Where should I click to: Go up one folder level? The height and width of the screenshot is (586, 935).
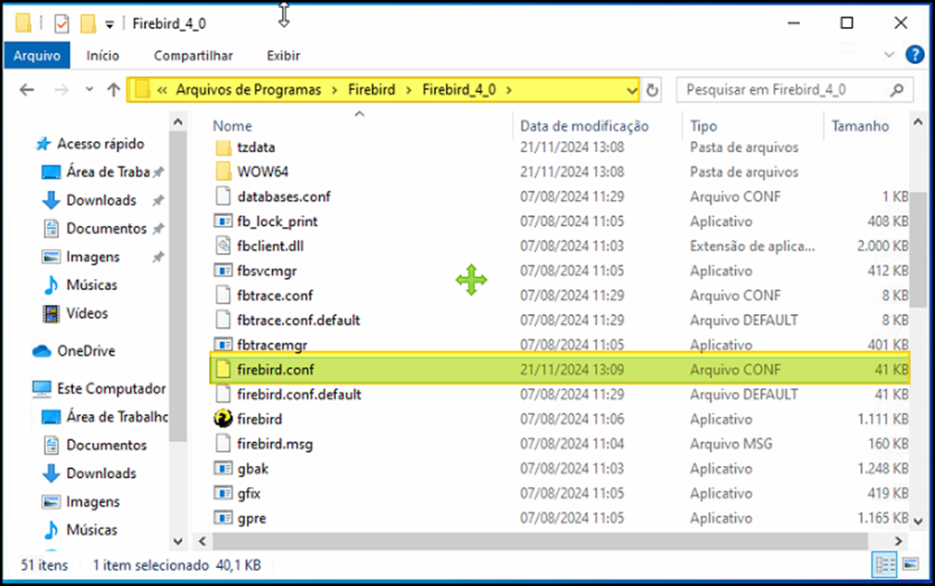(113, 90)
